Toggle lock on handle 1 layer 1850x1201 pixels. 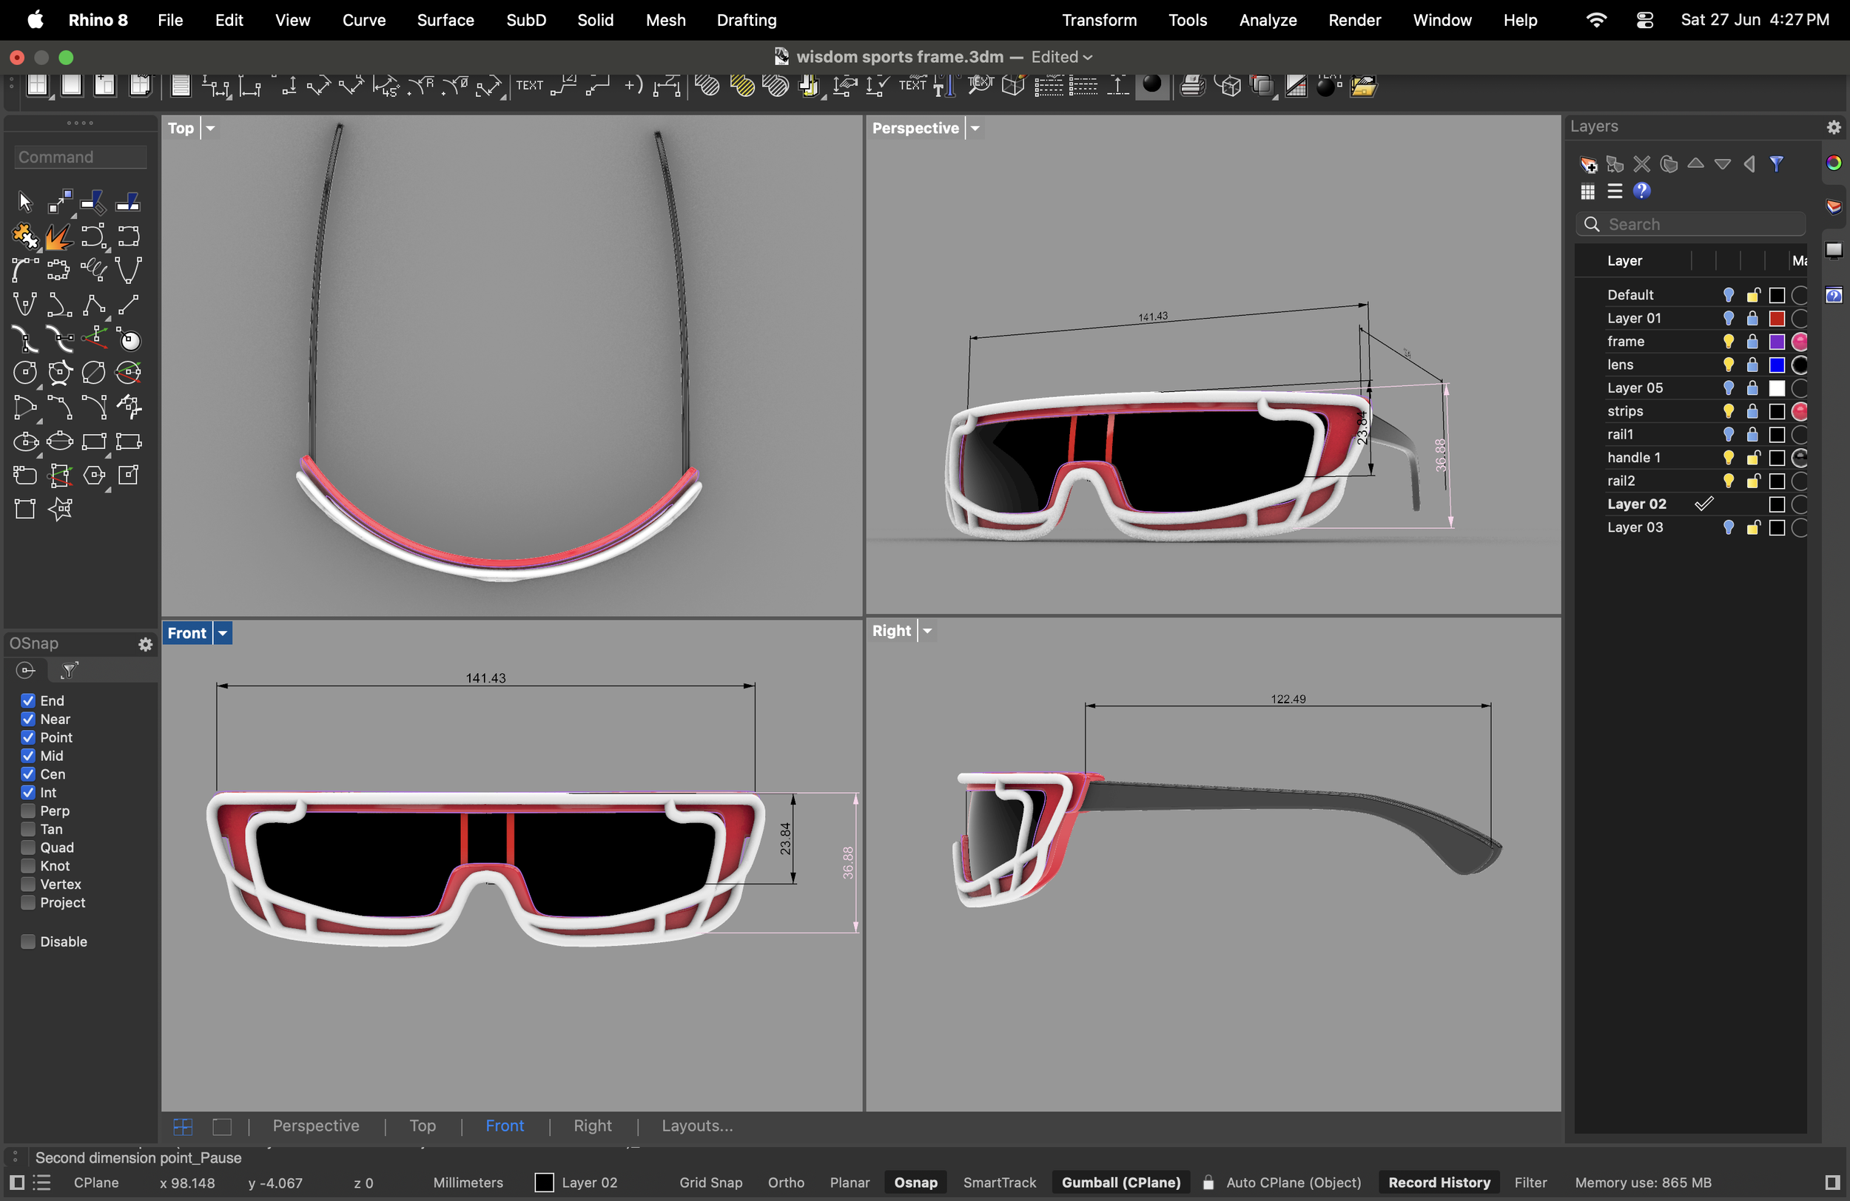(1753, 459)
